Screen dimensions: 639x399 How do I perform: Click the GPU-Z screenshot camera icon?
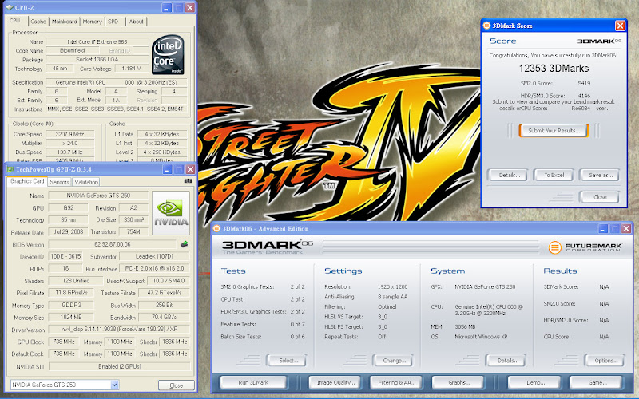(188, 181)
